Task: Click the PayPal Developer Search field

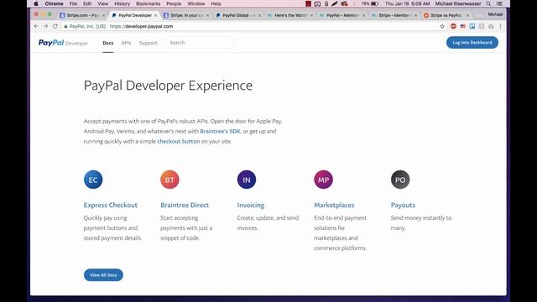Action: (x=200, y=43)
